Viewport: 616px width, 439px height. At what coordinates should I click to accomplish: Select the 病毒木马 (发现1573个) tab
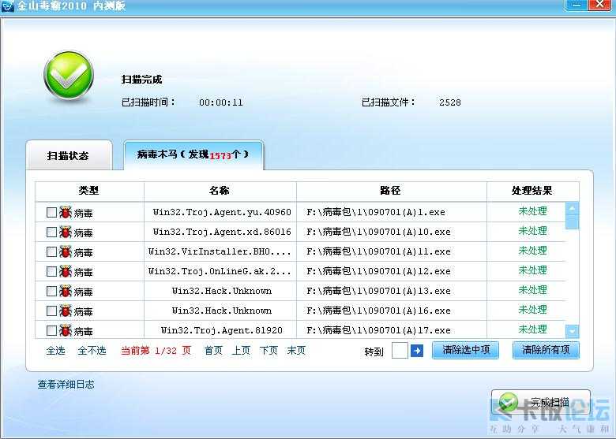[193, 154]
